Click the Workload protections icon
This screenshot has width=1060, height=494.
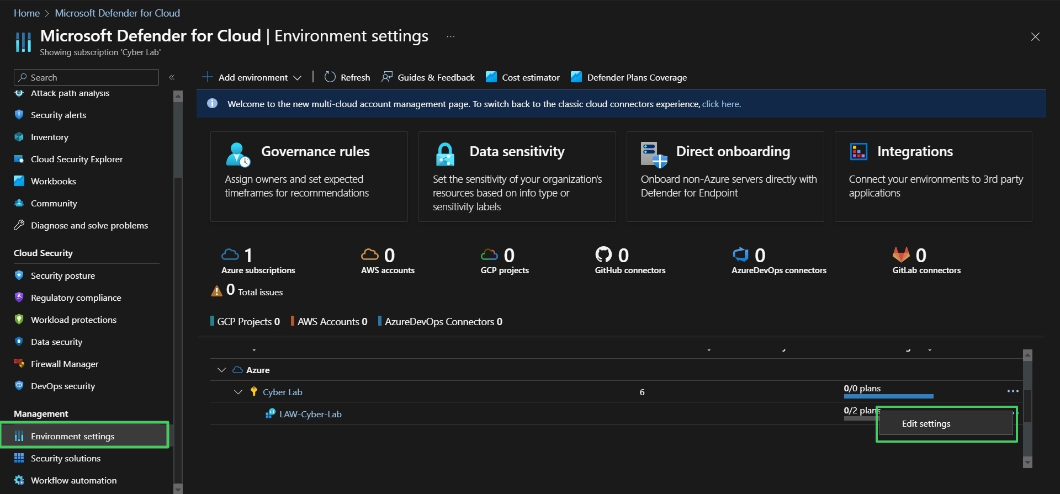click(19, 320)
